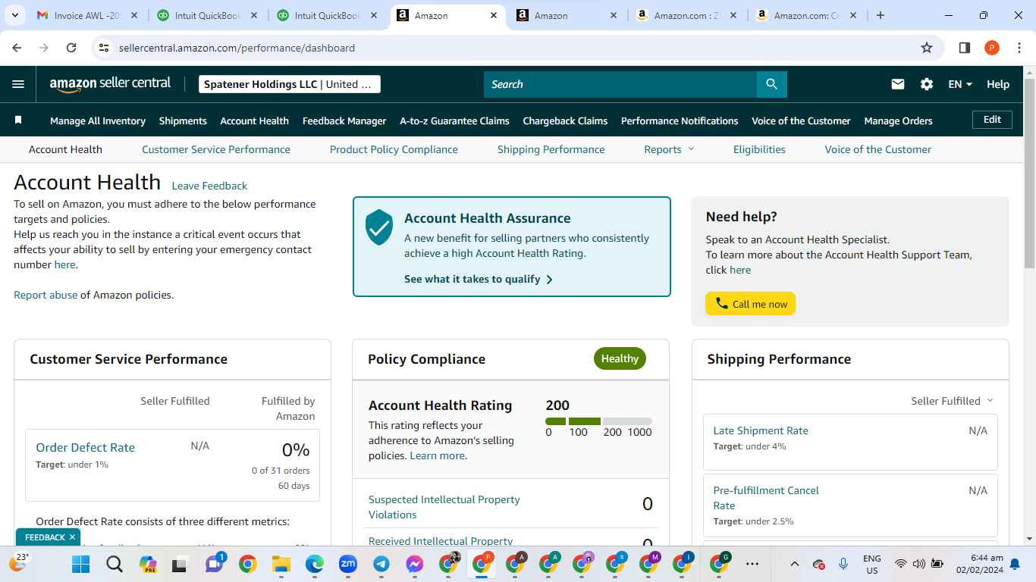
Task: Click the Account Health Assurance shield icon
Action: 379,227
